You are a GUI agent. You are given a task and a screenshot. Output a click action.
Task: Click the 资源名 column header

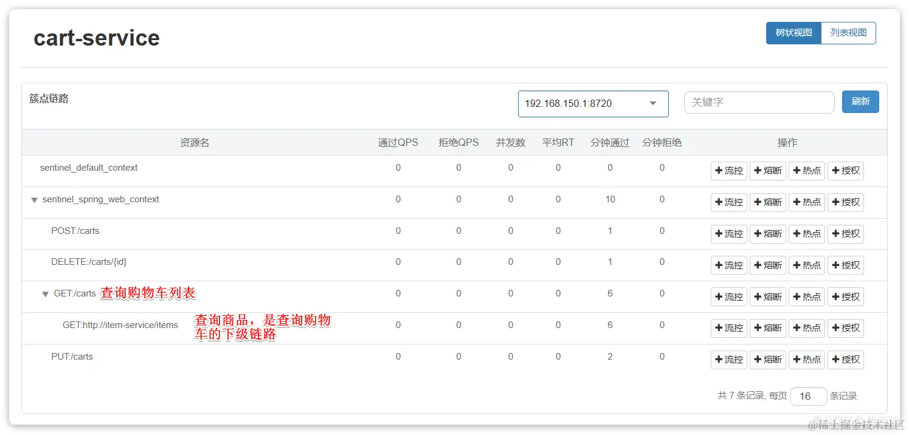(195, 143)
